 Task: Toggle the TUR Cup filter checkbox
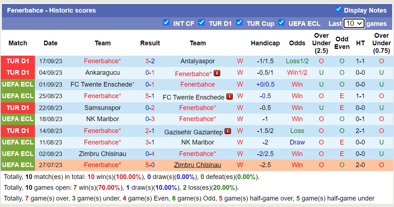click(239, 23)
